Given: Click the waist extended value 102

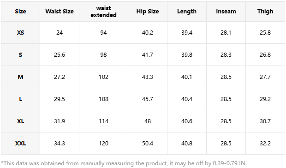Looking at the screenshot, I should pyautogui.click(x=103, y=77).
